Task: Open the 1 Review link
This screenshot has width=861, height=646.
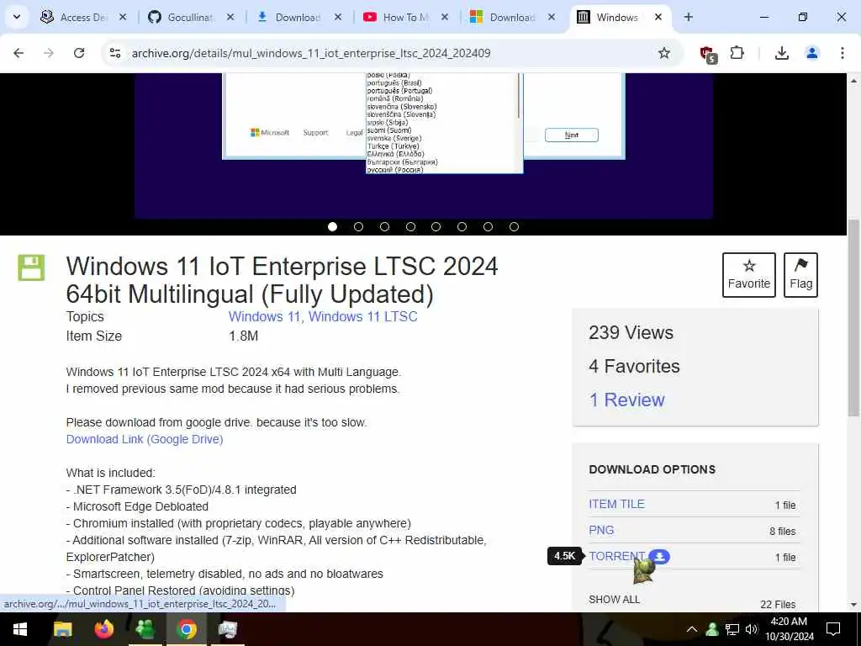Action: [x=626, y=400]
